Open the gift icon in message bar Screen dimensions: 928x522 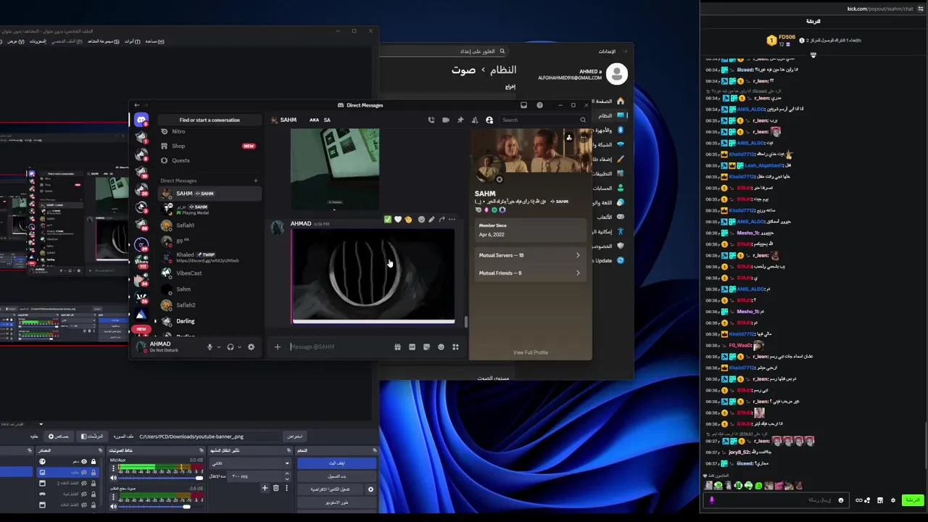(x=397, y=347)
